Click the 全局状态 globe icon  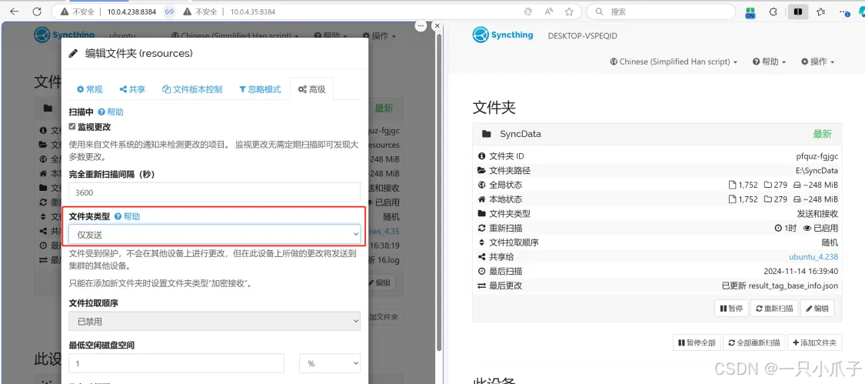481,185
